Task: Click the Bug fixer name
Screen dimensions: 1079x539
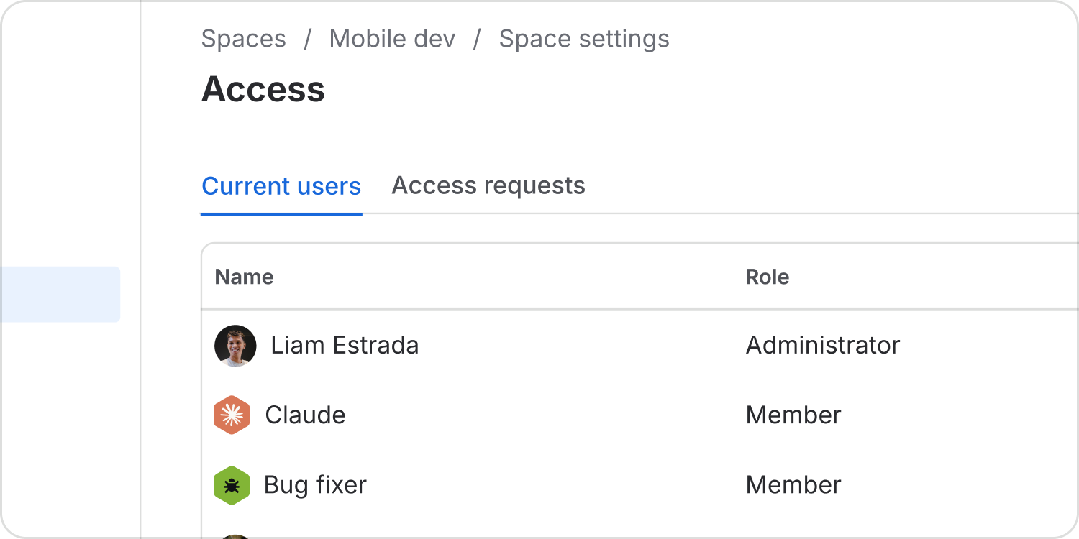Action: tap(315, 485)
